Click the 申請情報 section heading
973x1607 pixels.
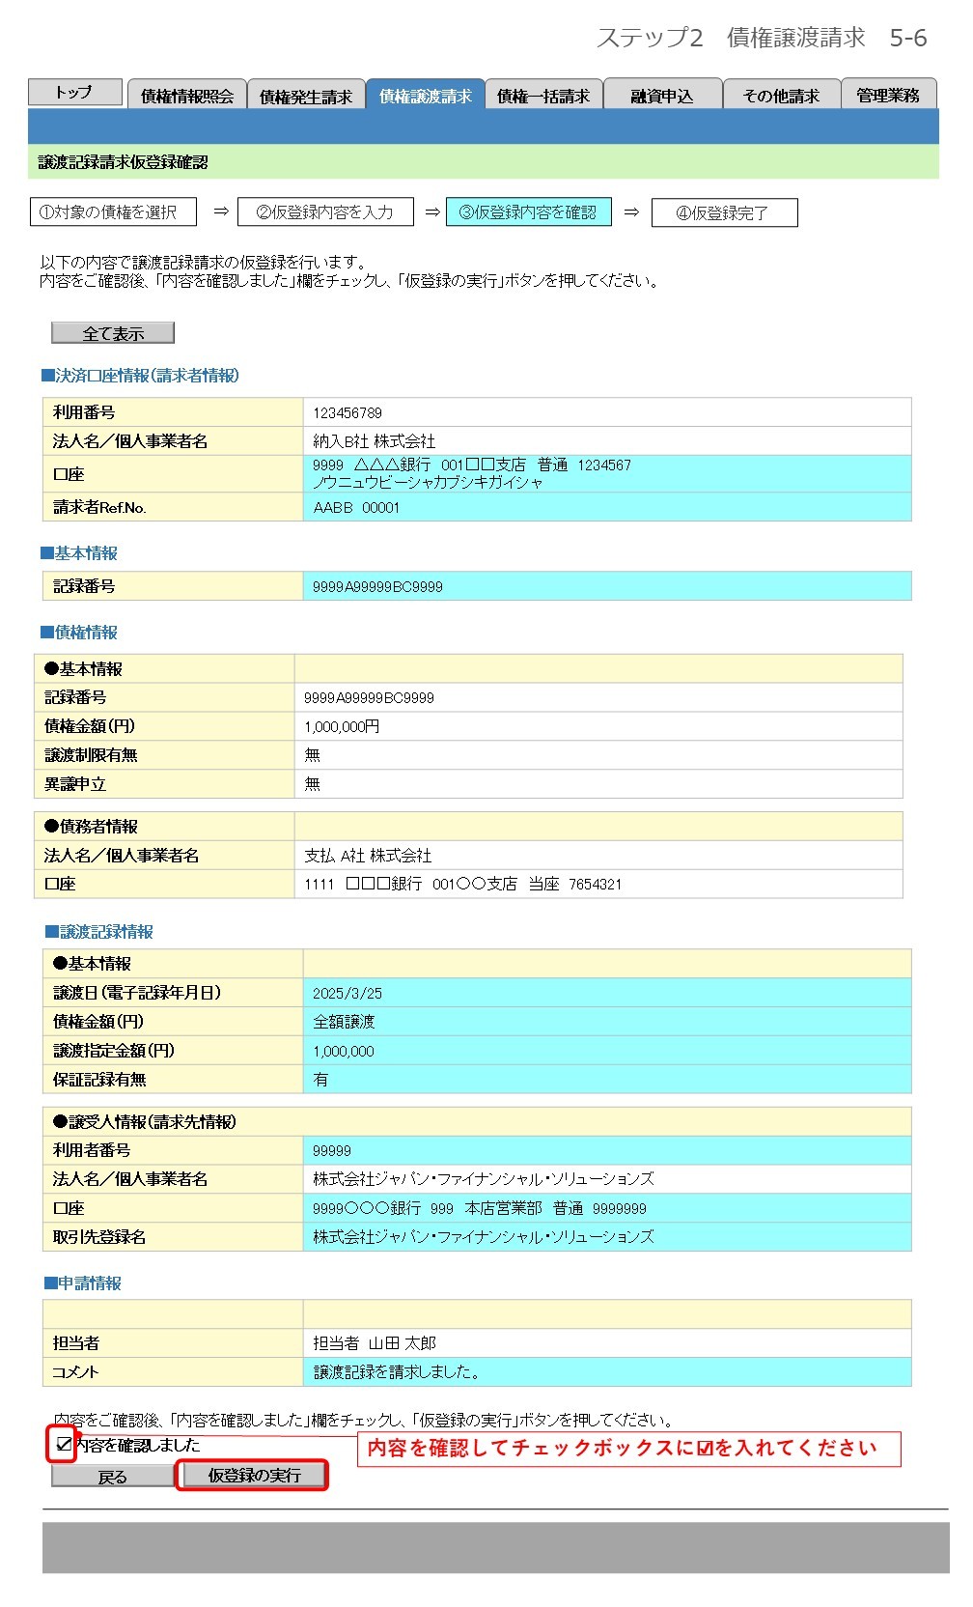pos(83,1283)
